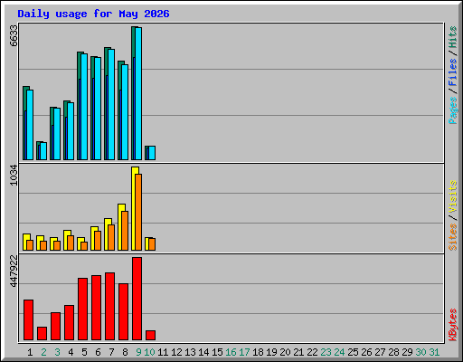The width and height of the screenshot is (463, 362).
Task: Click the Pages legend label
Action: point(452,110)
